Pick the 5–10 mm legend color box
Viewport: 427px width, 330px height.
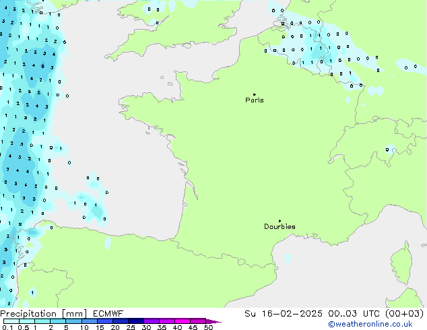(x=73, y=321)
